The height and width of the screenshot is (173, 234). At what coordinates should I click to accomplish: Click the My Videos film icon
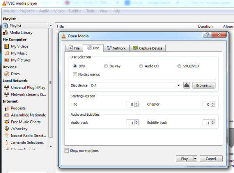[x=7, y=46]
